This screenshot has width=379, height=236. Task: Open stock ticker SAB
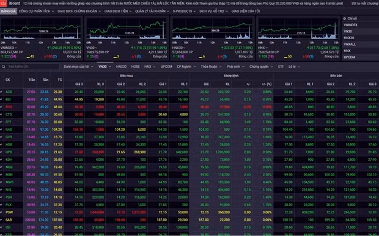tap(9, 220)
